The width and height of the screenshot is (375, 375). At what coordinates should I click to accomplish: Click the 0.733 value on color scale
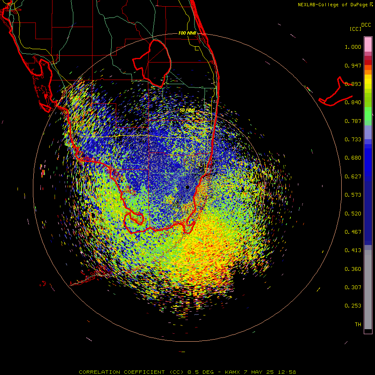(x=353, y=140)
